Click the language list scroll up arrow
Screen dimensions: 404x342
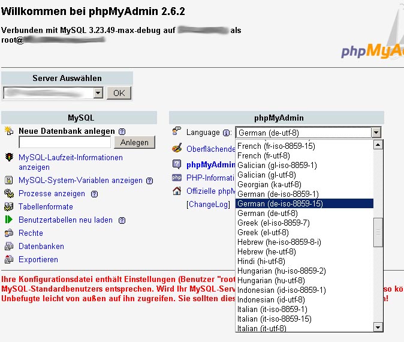[378, 145]
